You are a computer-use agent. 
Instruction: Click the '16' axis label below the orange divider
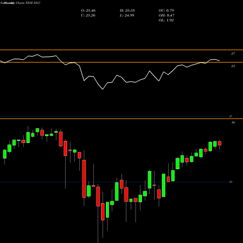tap(233, 122)
